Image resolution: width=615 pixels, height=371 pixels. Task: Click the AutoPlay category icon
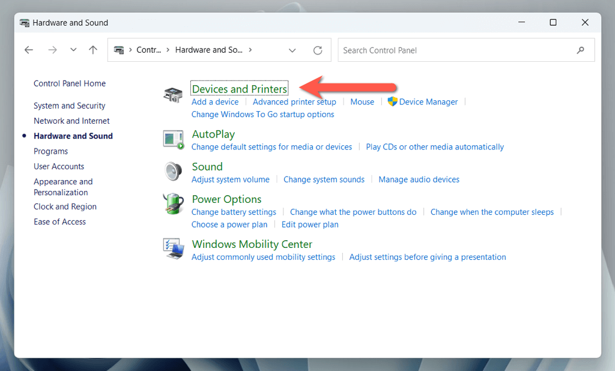[x=173, y=139]
